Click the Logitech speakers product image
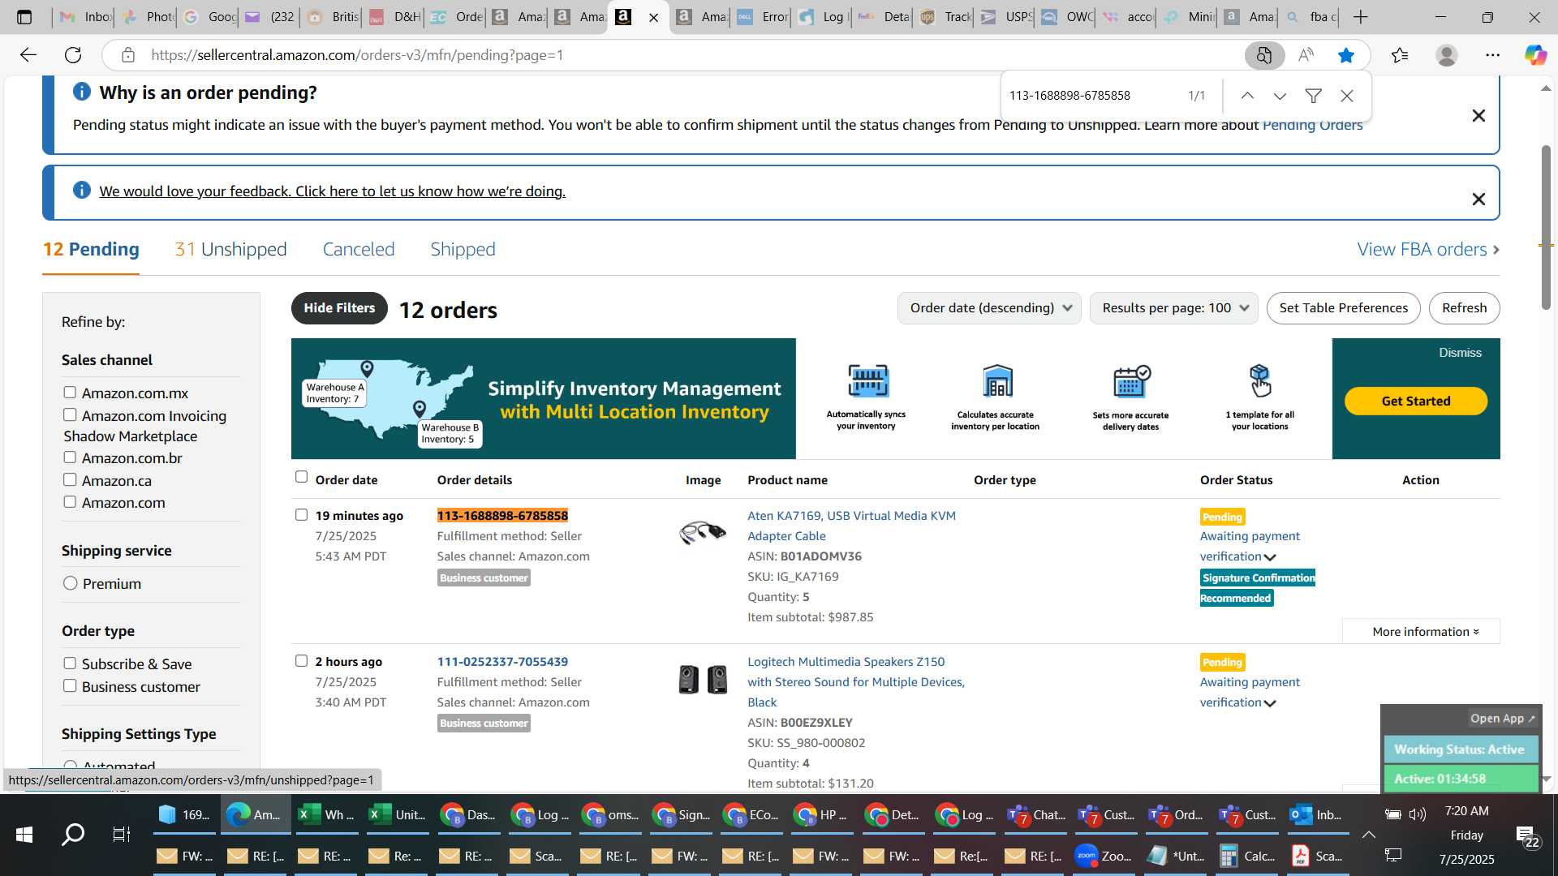The height and width of the screenshot is (876, 1558). tap(703, 679)
